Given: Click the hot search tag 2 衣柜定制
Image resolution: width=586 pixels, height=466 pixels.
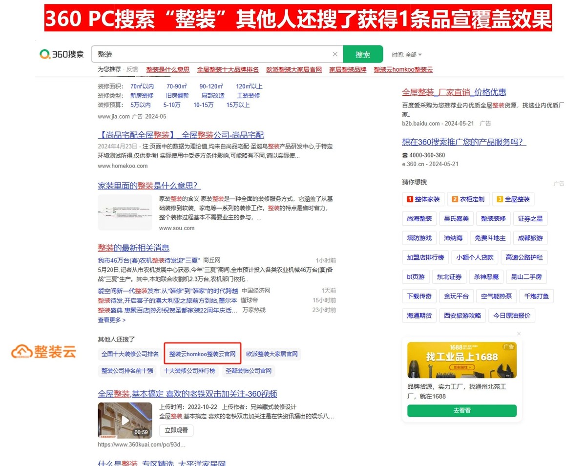Looking at the screenshot, I should (468, 199).
